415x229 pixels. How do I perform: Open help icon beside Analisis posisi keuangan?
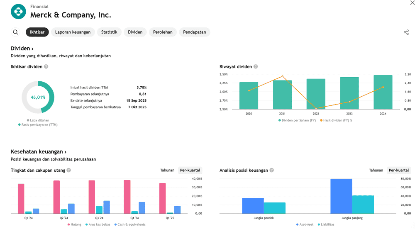tap(272, 170)
